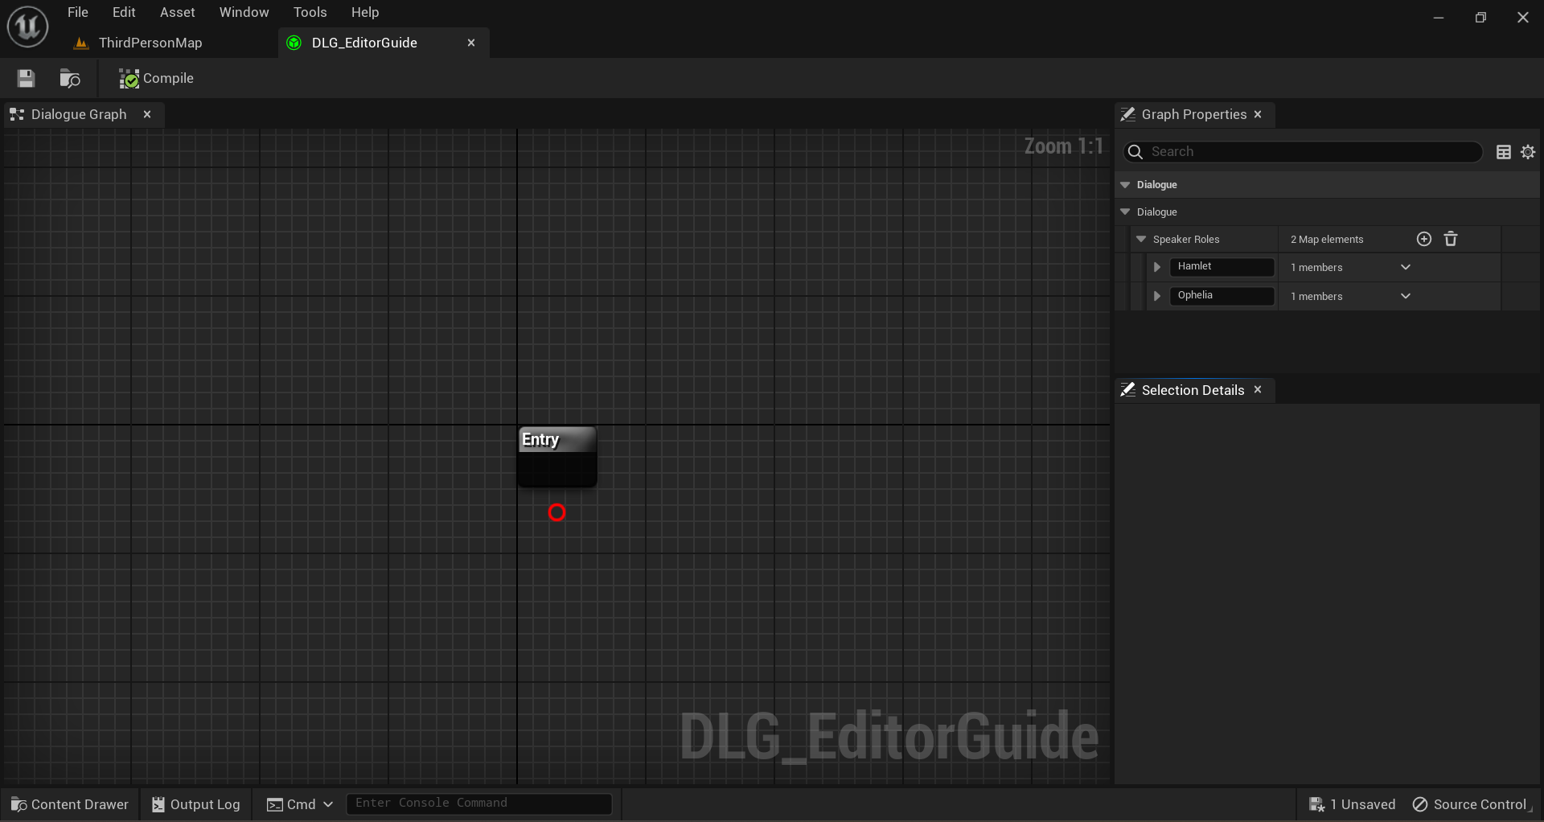Viewport: 1544px width, 822px height.
Task: Expand the Ophelia speaker role
Action: pyautogui.click(x=1157, y=296)
